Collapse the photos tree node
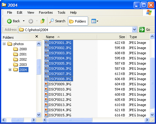Image resolution: width=156 pixels, height=124 pixels. (x=4, y=44)
